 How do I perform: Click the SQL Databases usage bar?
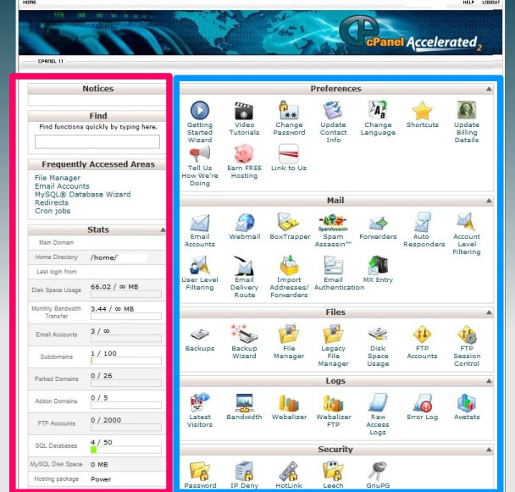coord(127,450)
